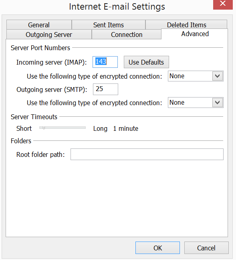Open the Connection tab
Image resolution: width=236 pixels, height=260 pixels.
[127, 35]
